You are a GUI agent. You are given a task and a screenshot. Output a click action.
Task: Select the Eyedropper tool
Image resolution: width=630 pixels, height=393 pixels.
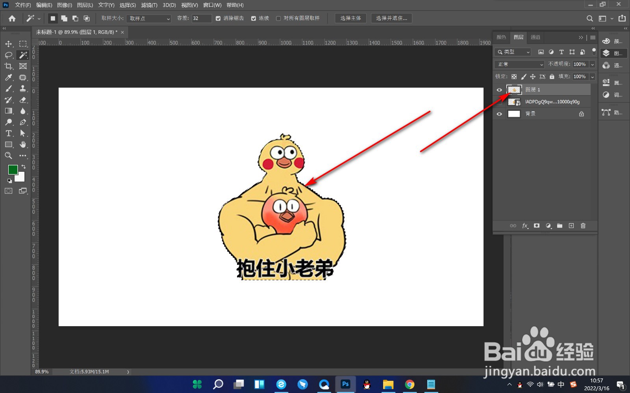coord(9,77)
